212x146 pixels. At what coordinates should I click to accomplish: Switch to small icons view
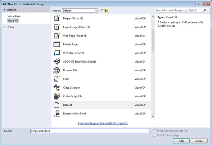[x=101, y=11]
